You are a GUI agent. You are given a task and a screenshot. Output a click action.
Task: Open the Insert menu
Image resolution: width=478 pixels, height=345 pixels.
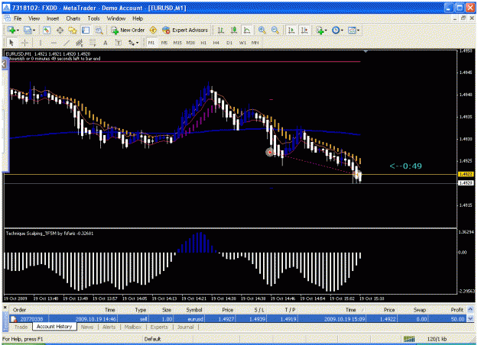pos(53,18)
